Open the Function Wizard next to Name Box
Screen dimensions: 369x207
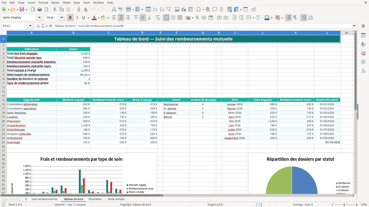click(38, 26)
